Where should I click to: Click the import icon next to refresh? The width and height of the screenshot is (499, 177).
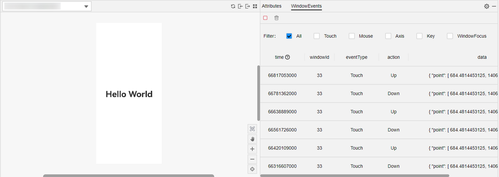tap(240, 6)
